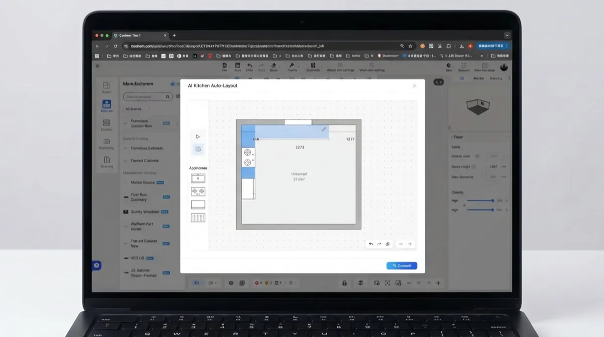
Task: Choose the grid-pattern appliance icon
Action: (198, 218)
